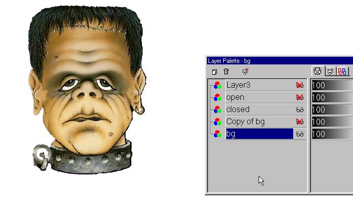Click the layer mask toggle icon in toolbar
This screenshot has height=212, width=353.
coord(245,72)
